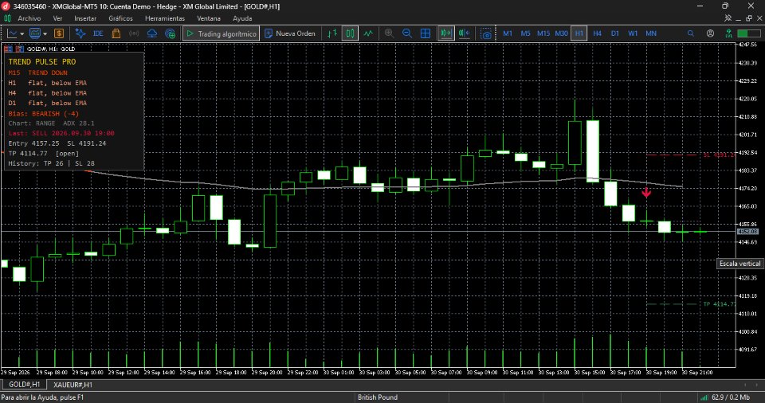Open the user account profile icon
Image resolution: width=765 pixels, height=403 pixels.
click(x=710, y=33)
